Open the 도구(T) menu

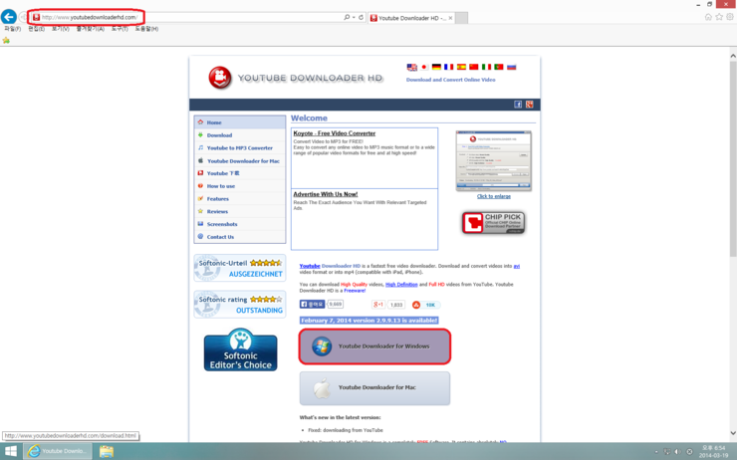(120, 29)
